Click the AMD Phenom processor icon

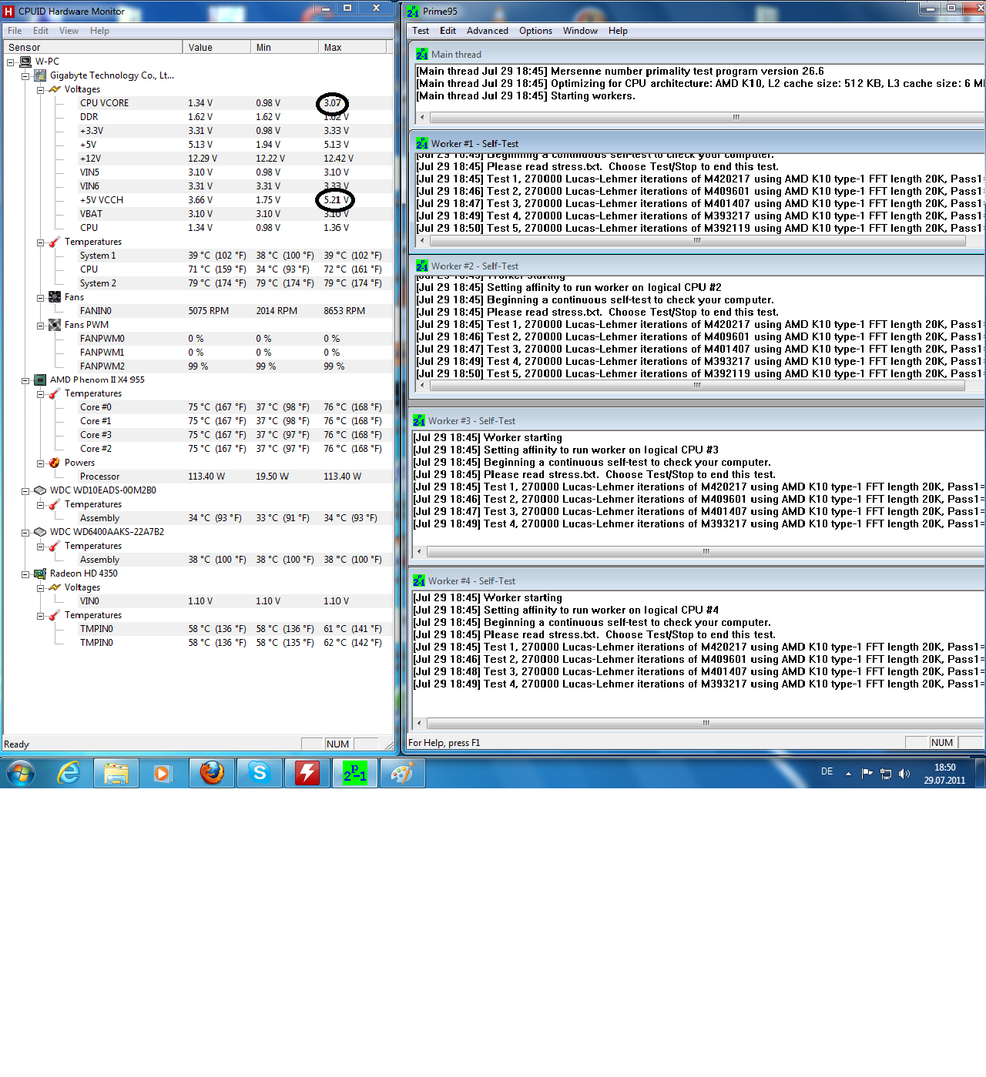tap(40, 380)
